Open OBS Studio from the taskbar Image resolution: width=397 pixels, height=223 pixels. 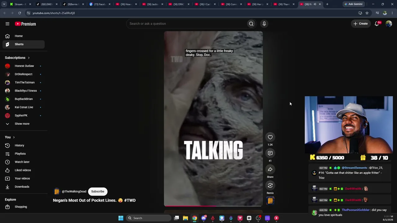pos(258,218)
